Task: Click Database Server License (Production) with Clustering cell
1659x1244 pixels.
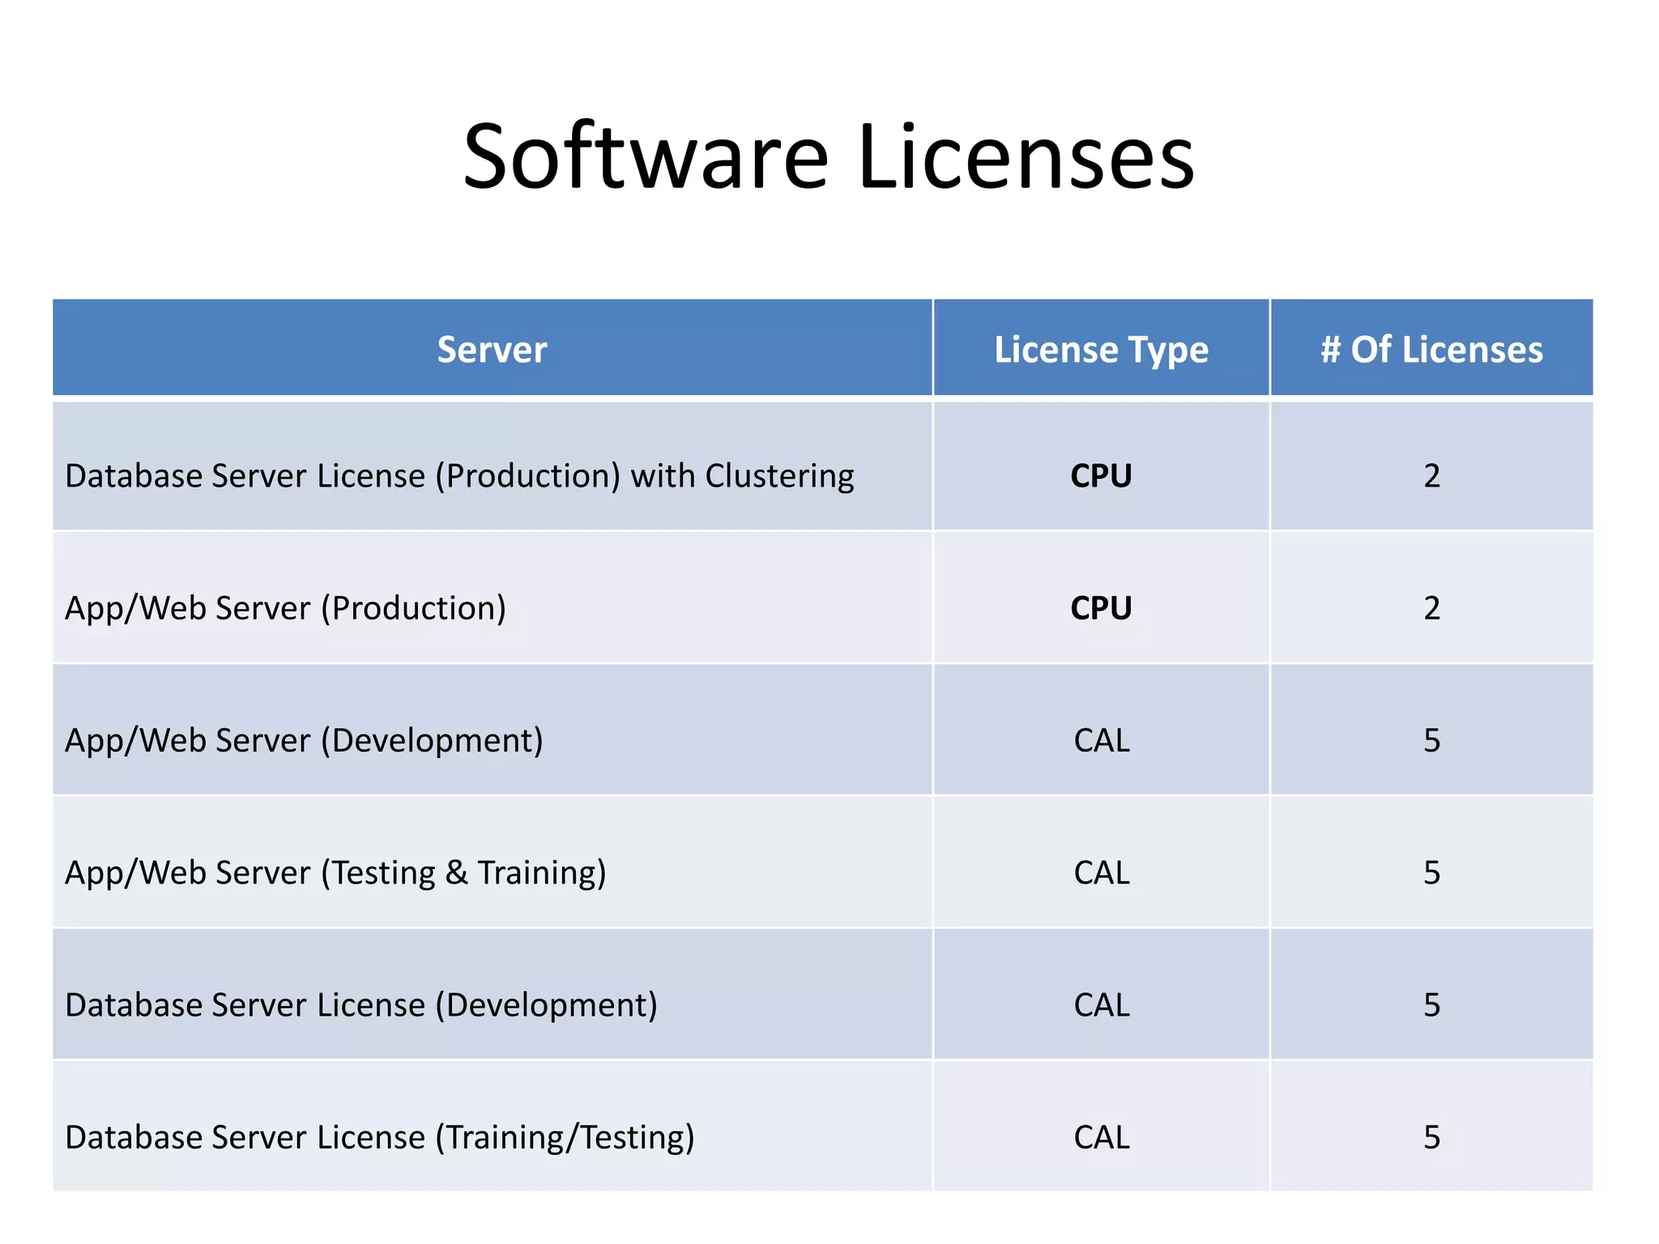Action: 459,475
